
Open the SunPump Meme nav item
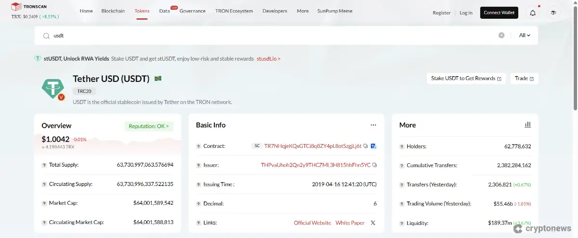pyautogui.click(x=335, y=11)
